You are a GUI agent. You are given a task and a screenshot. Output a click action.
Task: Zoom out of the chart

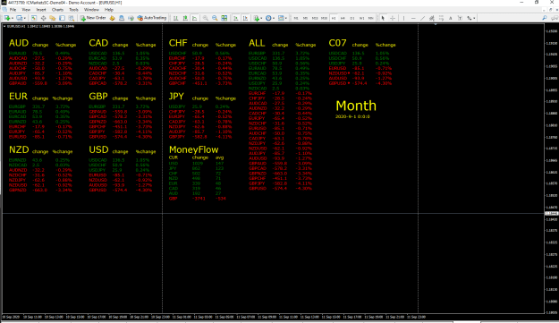215,18
